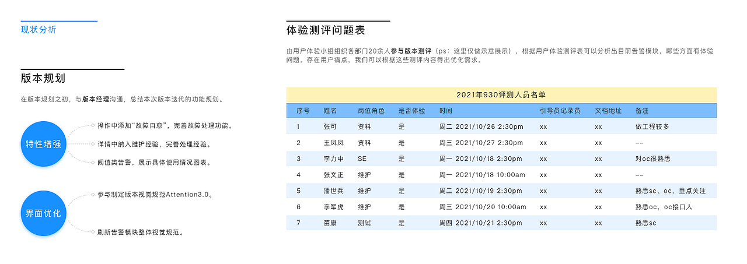
Task: Click the 岗位角色 column header
Action: [371, 110]
